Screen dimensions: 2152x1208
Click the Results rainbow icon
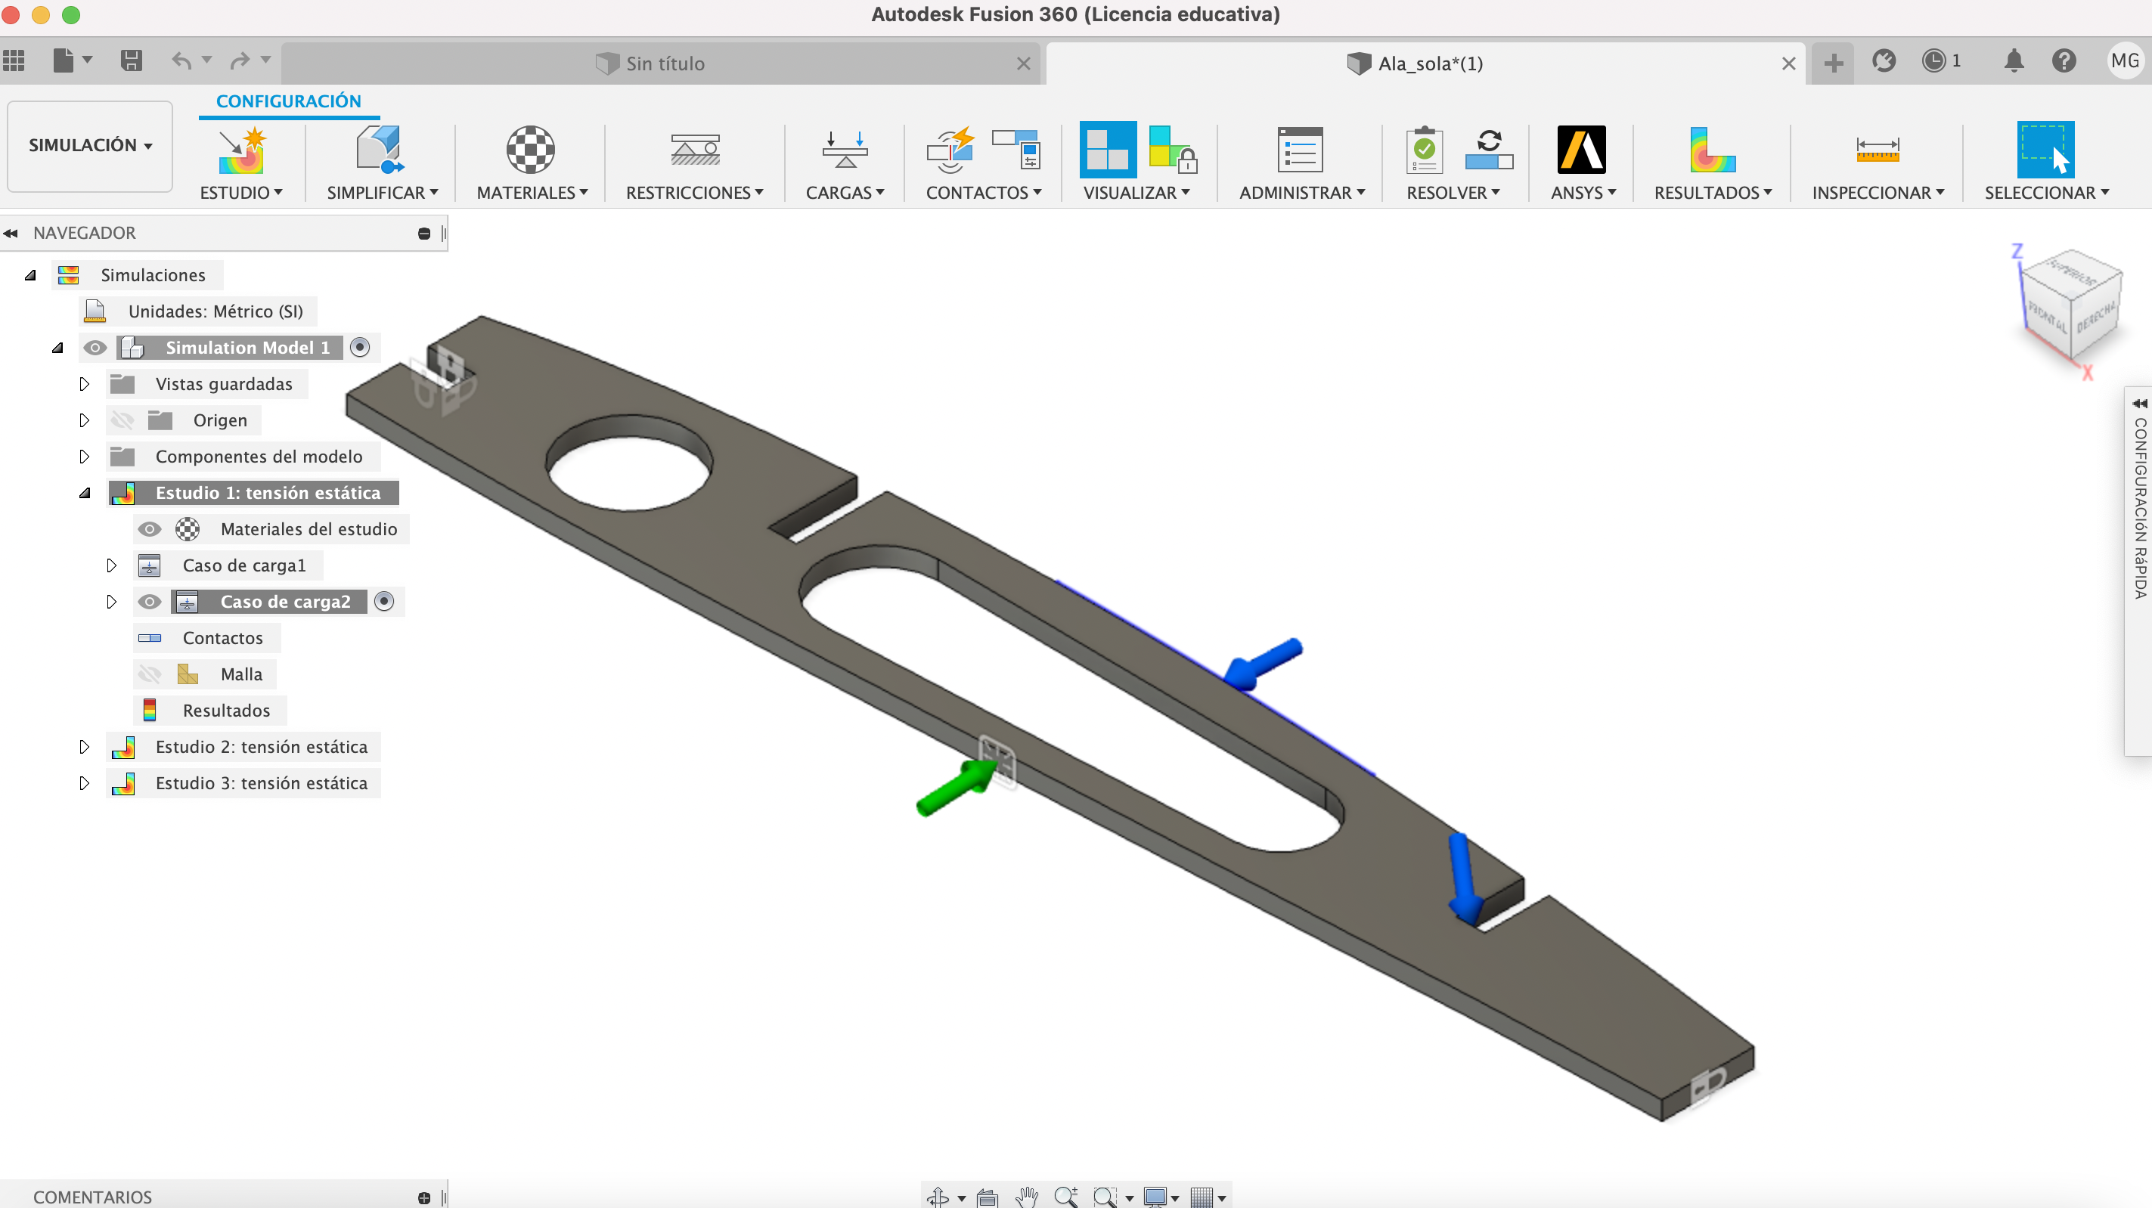tap(1712, 150)
